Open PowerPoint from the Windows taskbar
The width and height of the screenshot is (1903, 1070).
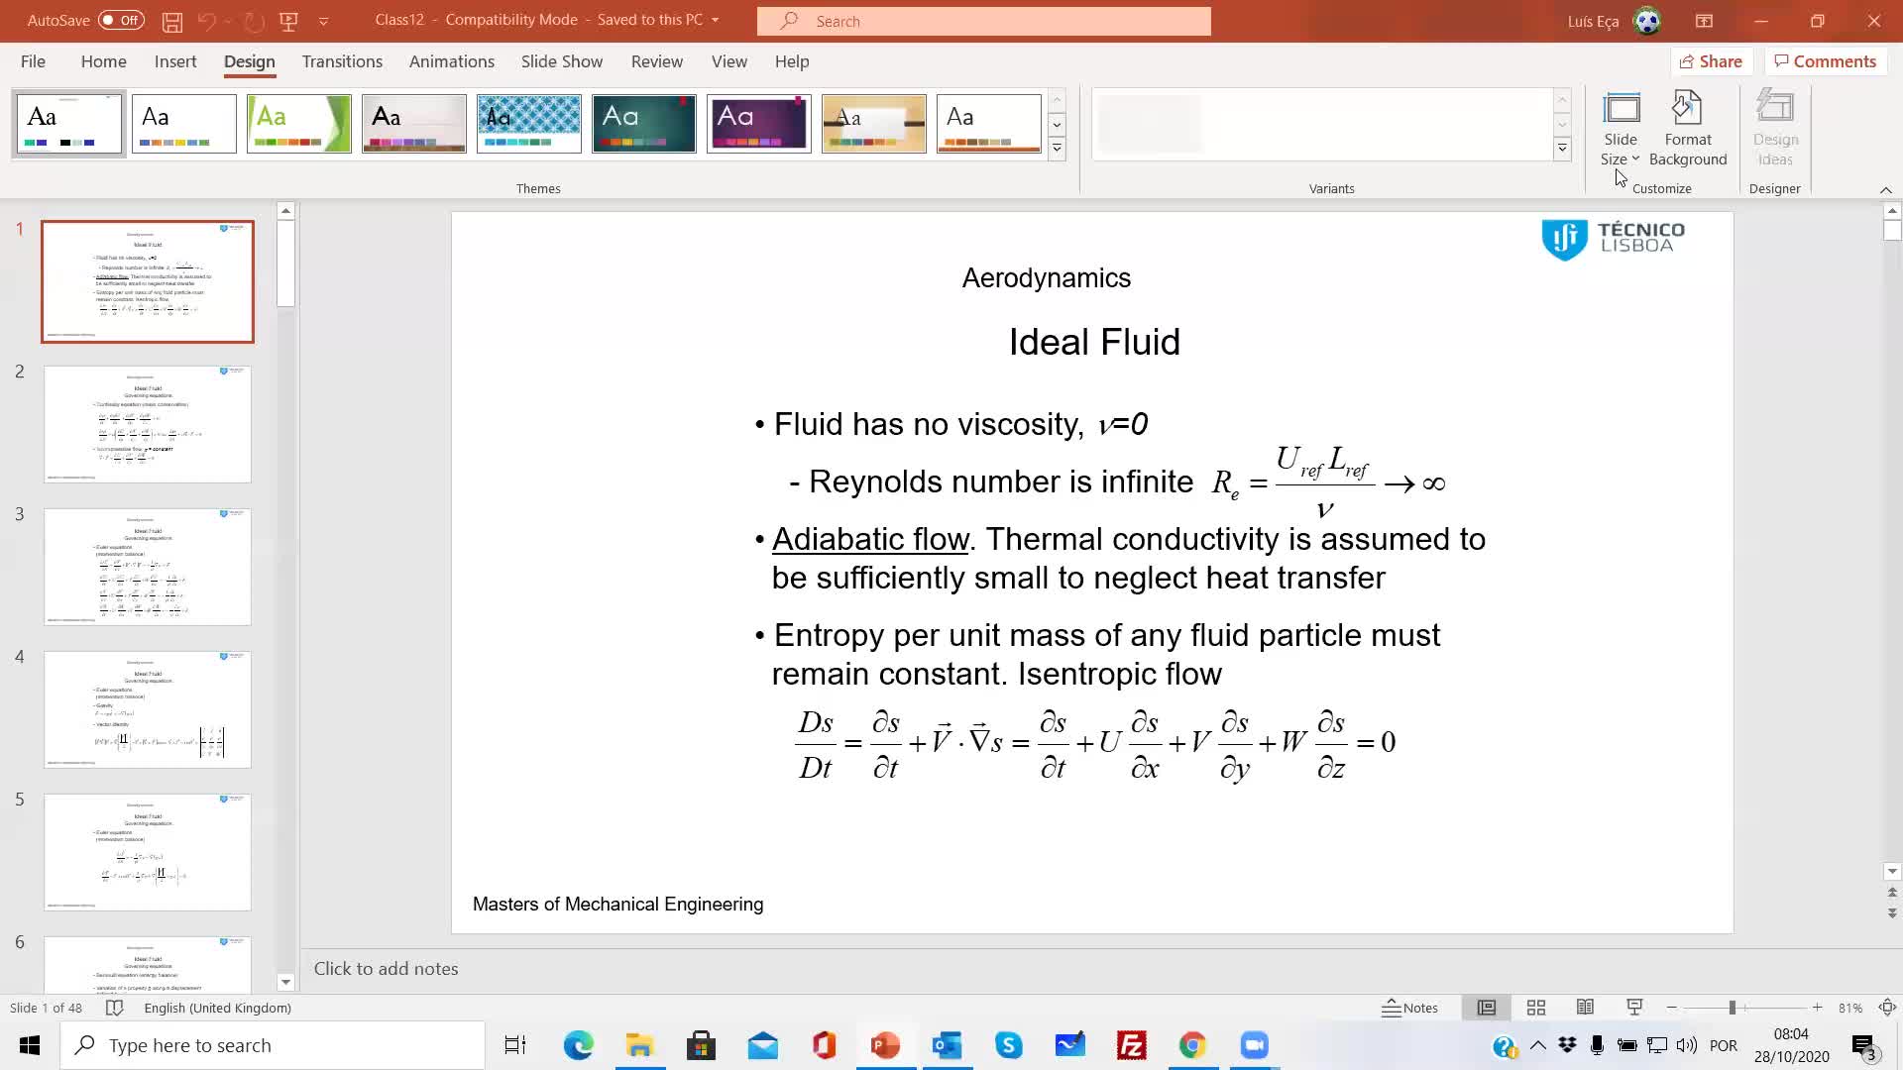(x=885, y=1045)
